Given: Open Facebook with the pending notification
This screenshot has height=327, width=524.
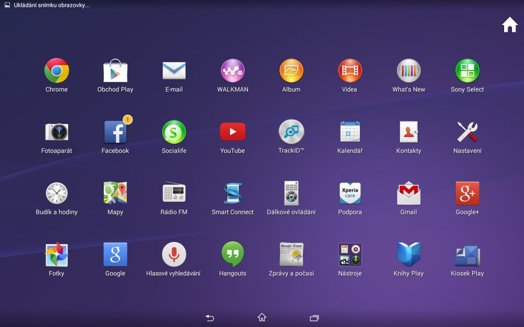Looking at the screenshot, I should 115,133.
